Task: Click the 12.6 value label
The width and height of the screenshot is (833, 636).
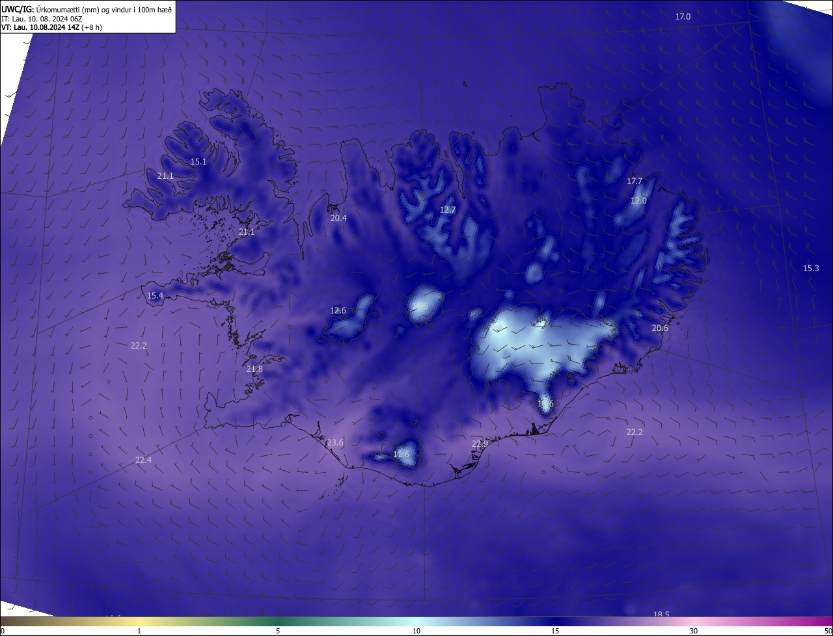Action: tap(338, 310)
